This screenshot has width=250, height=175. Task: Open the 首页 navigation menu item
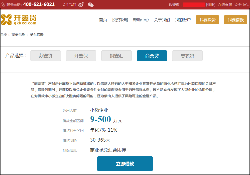pos(103,20)
